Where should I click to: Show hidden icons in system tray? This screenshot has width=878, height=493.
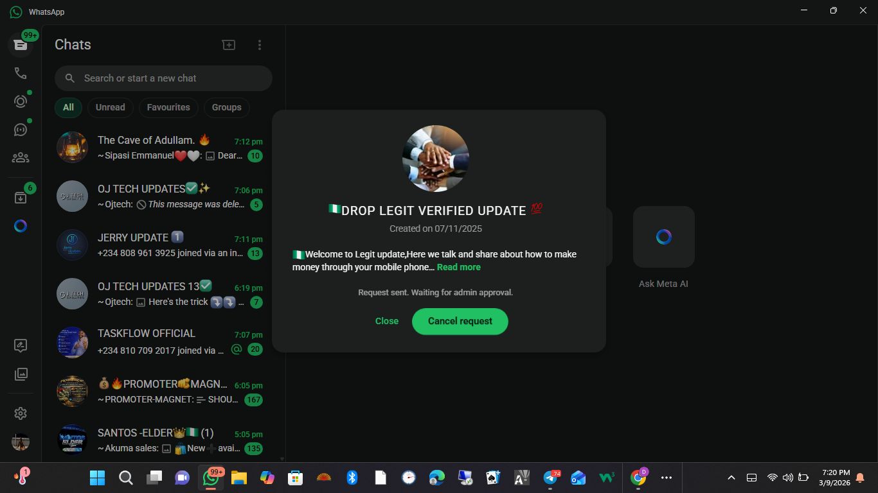(731, 478)
